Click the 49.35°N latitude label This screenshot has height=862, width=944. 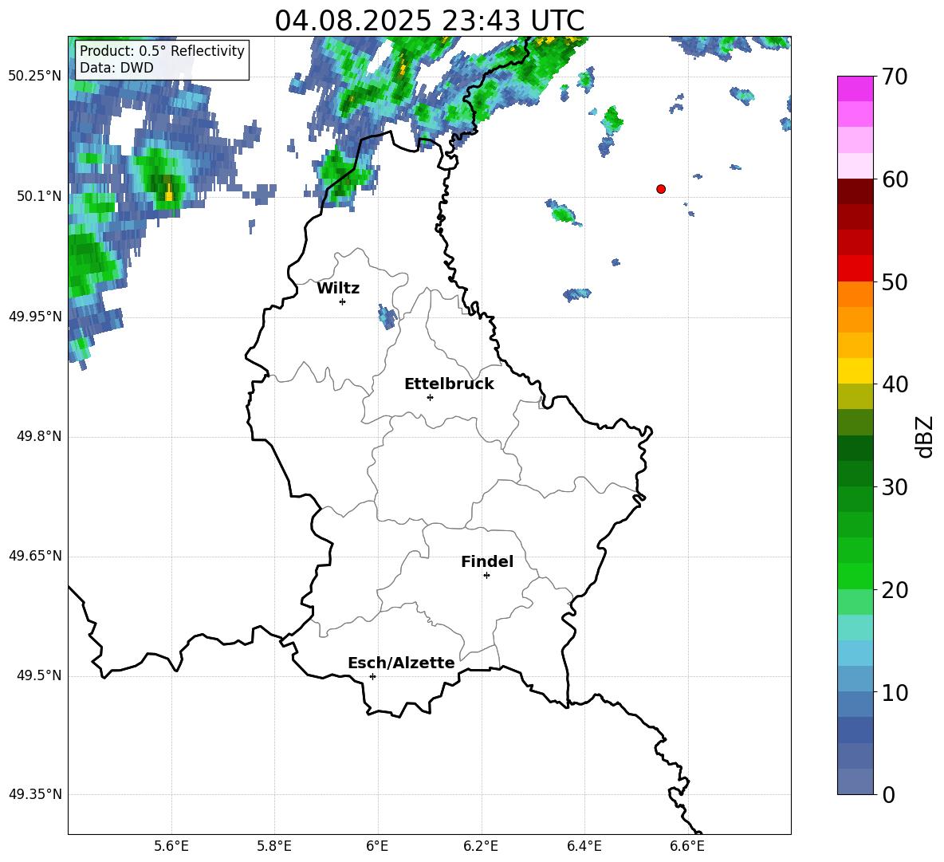pos(35,794)
